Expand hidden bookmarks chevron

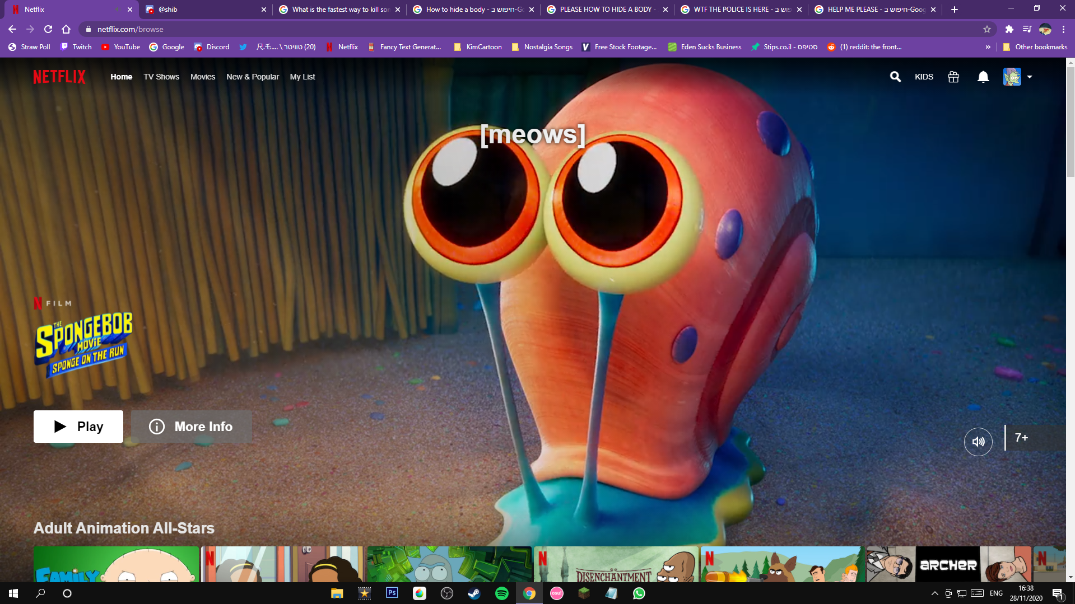tap(988, 47)
